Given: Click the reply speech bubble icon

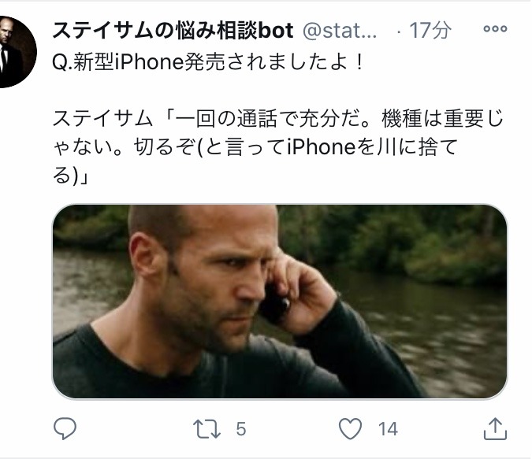Looking at the screenshot, I should point(65,428).
